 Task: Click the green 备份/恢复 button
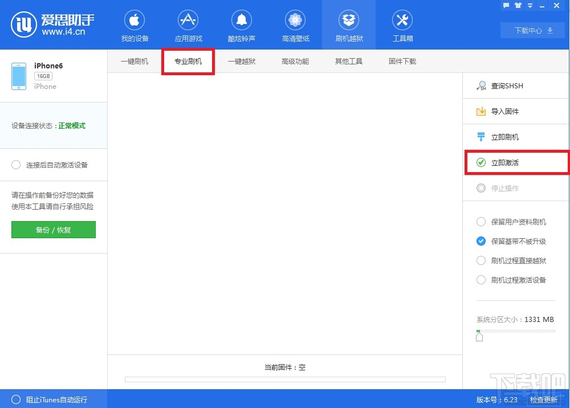pyautogui.click(x=53, y=230)
